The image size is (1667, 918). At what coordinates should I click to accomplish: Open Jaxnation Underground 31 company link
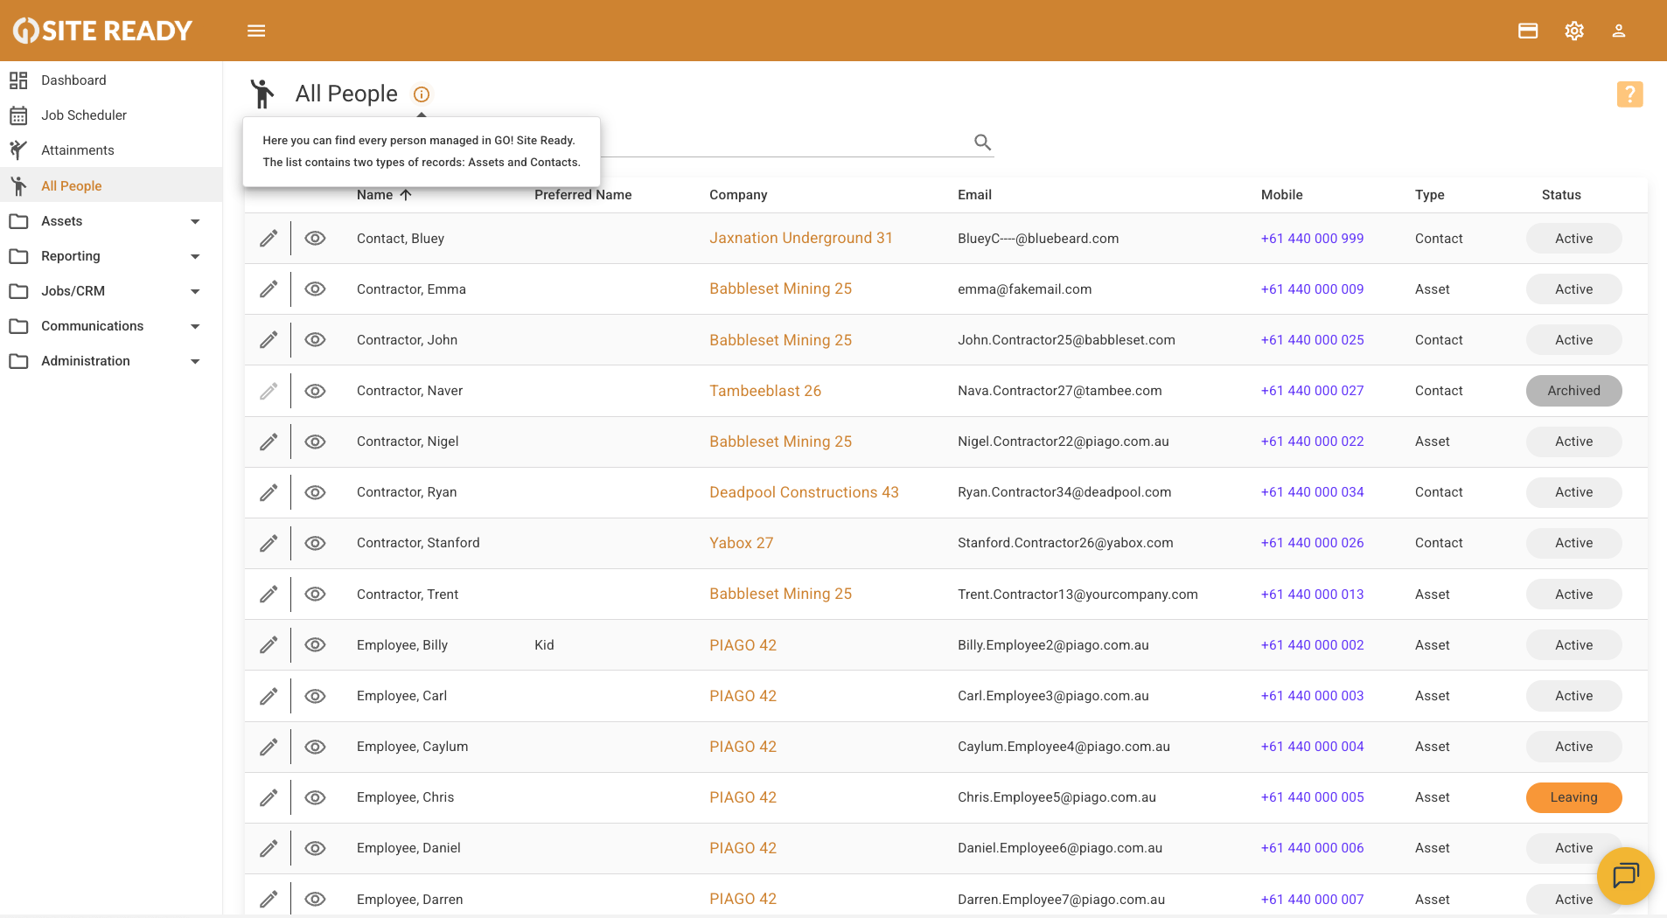(x=800, y=238)
